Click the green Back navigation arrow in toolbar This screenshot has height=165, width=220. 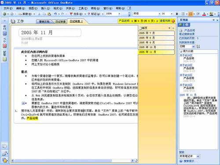[x=4, y=14]
